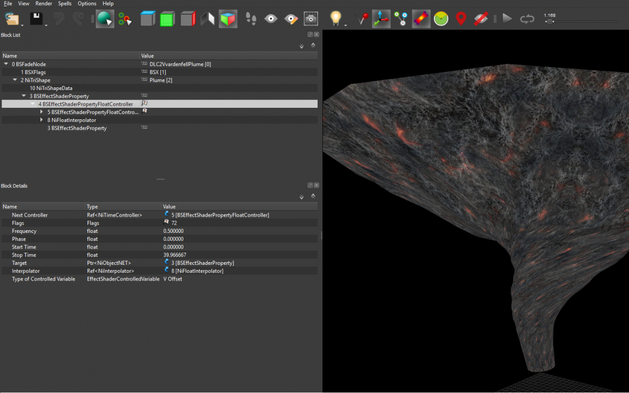Open the Render menu
629x393 pixels.
pyautogui.click(x=44, y=4)
